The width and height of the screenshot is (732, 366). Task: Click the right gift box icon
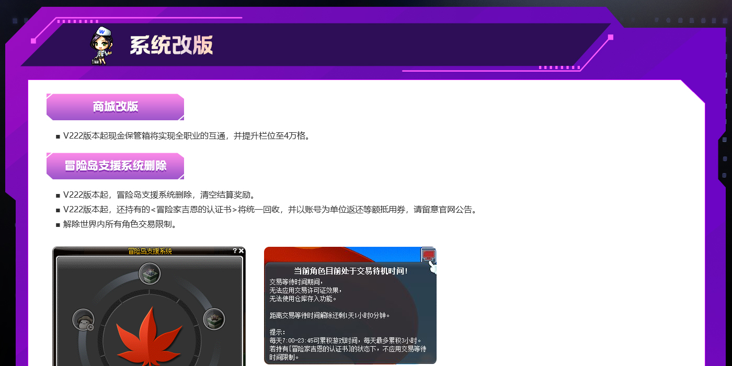point(214,319)
